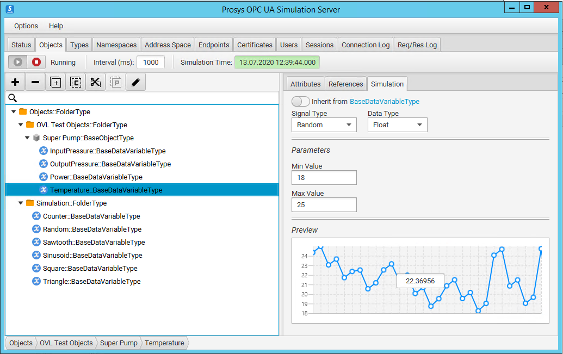Open the Options menu
The image size is (563, 354).
(26, 26)
